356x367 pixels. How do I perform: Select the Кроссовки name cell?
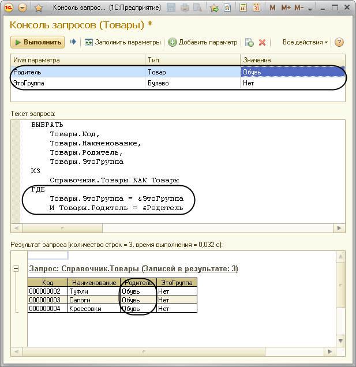click(94, 309)
